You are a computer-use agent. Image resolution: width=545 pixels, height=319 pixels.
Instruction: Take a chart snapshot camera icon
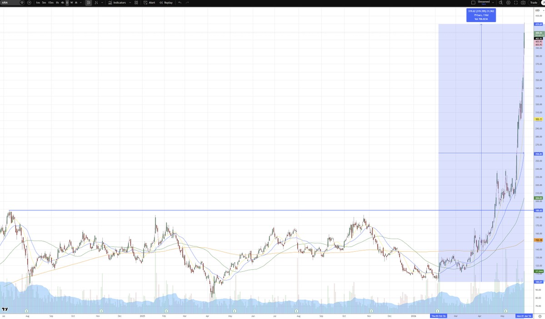pyautogui.click(x=523, y=2)
